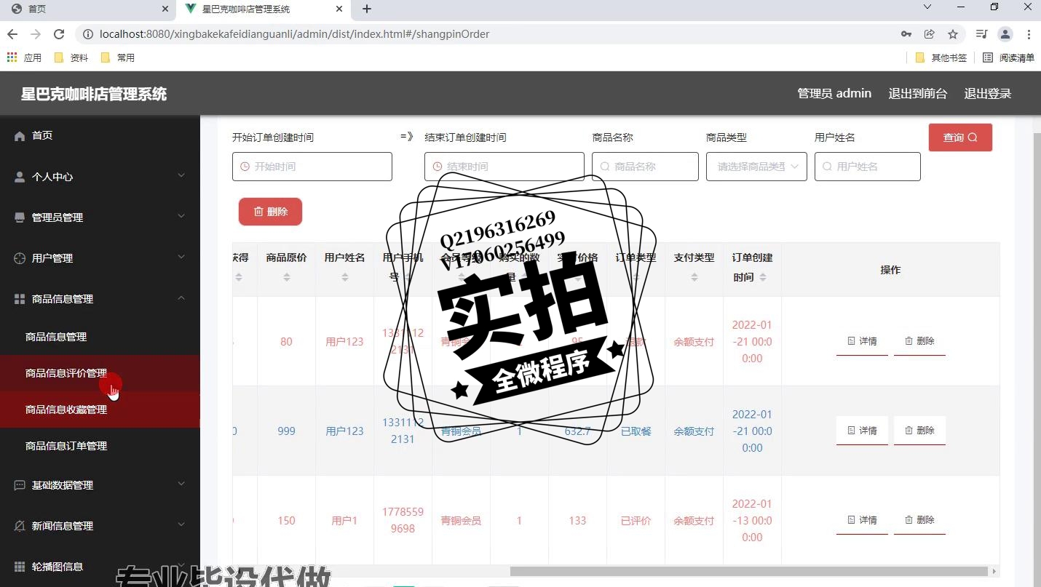Click the red 查询 search button

click(x=960, y=137)
